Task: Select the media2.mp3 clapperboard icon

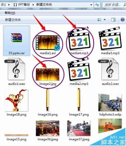Action: tap(79, 69)
